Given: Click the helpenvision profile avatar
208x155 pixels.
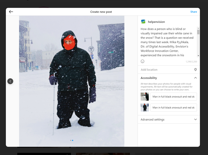Looking at the screenshot, I should point(143,21).
